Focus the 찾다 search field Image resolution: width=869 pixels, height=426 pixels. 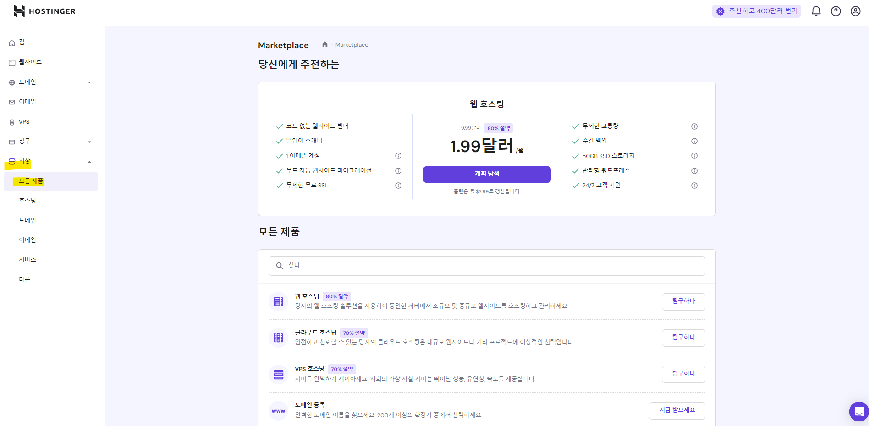tap(487, 266)
